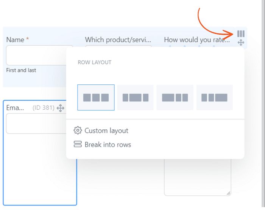
Task: Click the ROW LAYOUT heading
Action: pos(94,62)
